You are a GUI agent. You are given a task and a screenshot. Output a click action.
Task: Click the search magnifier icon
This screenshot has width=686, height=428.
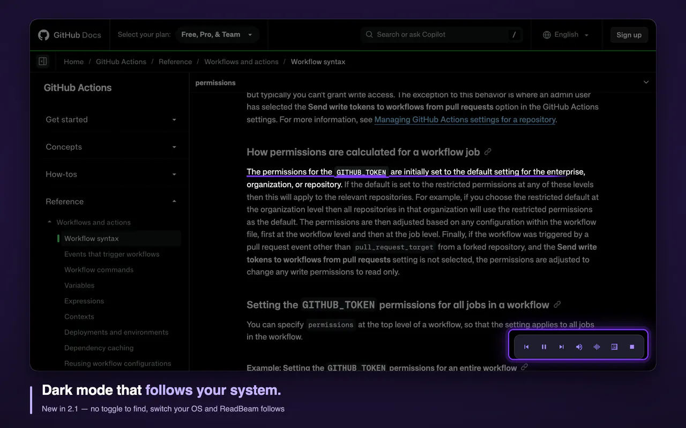[x=369, y=34]
